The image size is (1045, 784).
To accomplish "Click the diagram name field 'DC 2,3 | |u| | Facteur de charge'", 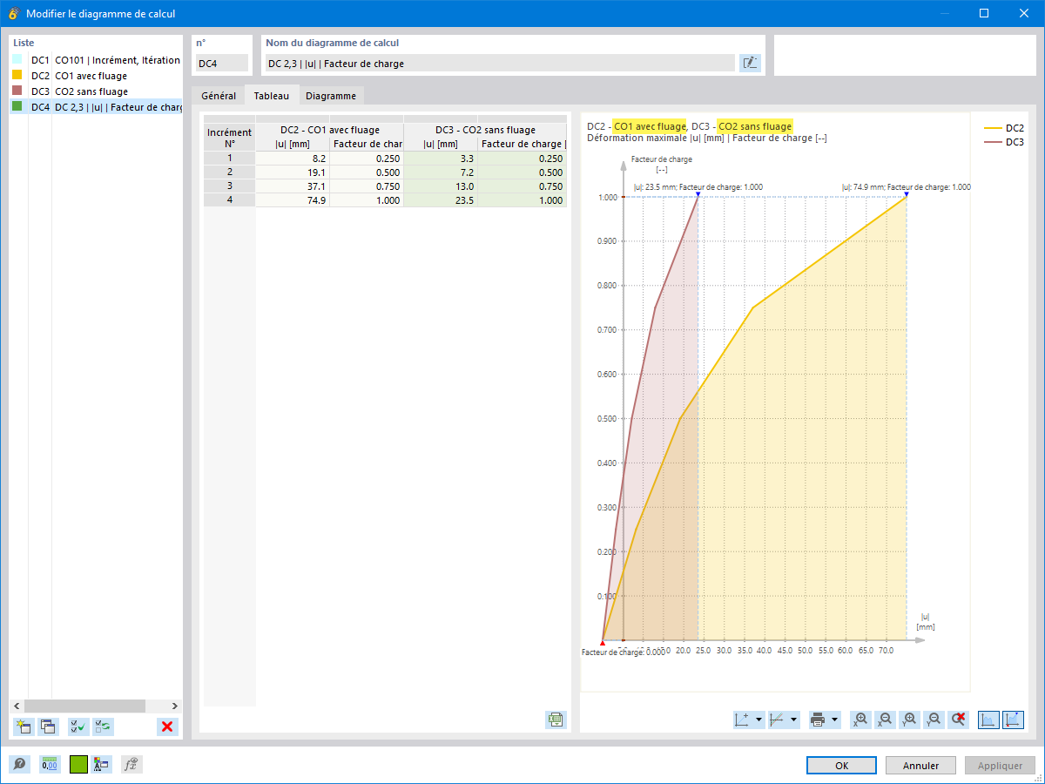I will [499, 63].
